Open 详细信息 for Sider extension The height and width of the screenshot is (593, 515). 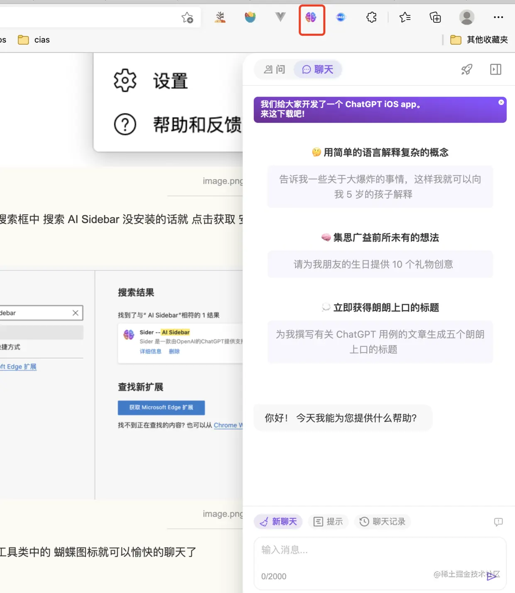(150, 352)
